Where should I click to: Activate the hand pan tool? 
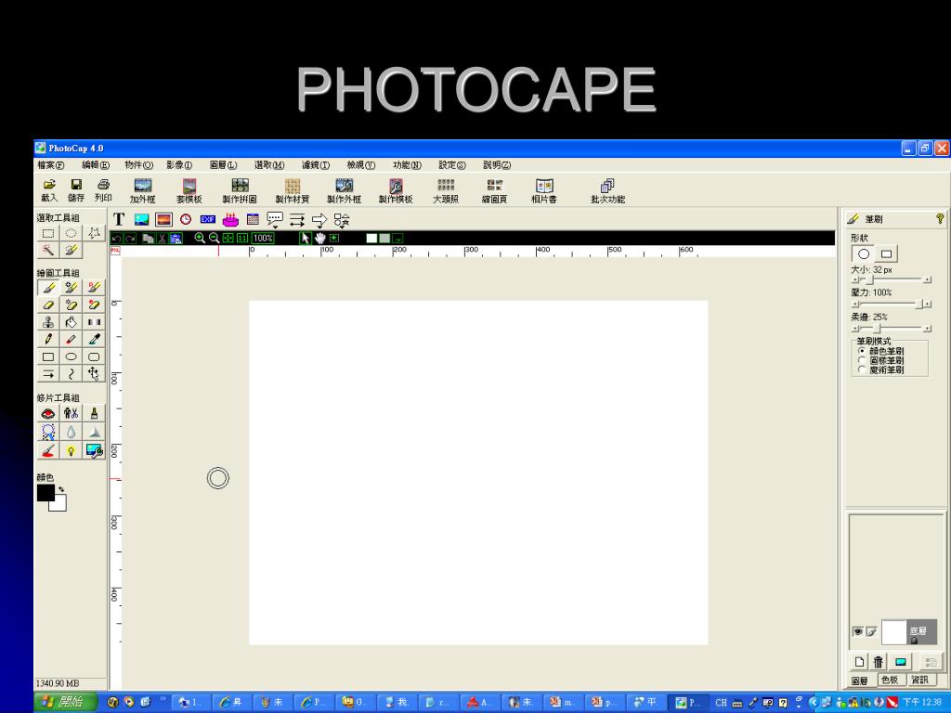click(x=319, y=239)
